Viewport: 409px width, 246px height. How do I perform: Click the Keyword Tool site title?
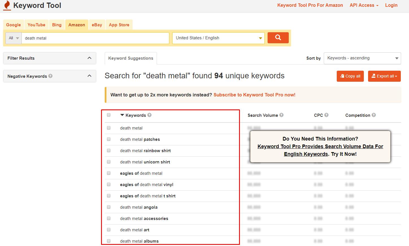pyautogui.click(x=37, y=5)
